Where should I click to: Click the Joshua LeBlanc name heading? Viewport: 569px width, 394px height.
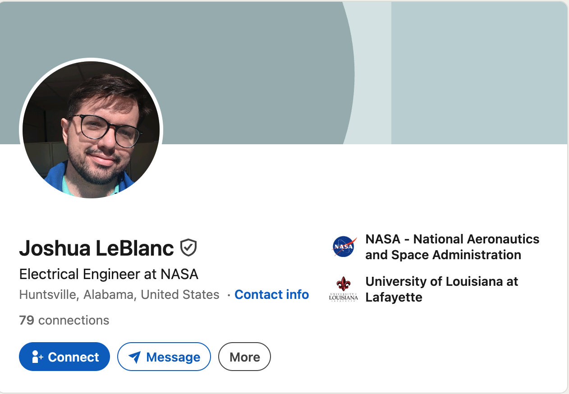(96, 248)
